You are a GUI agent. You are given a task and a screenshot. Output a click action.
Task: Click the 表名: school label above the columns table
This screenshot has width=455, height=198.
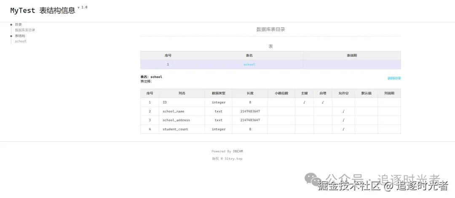151,77
